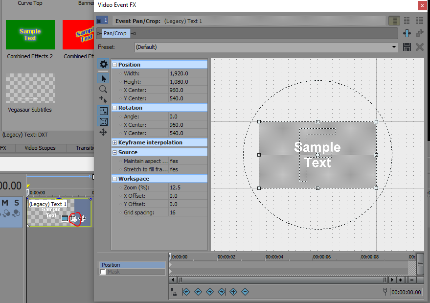Click the Save Preset floppy icon
This screenshot has height=303, width=430.
click(x=407, y=47)
